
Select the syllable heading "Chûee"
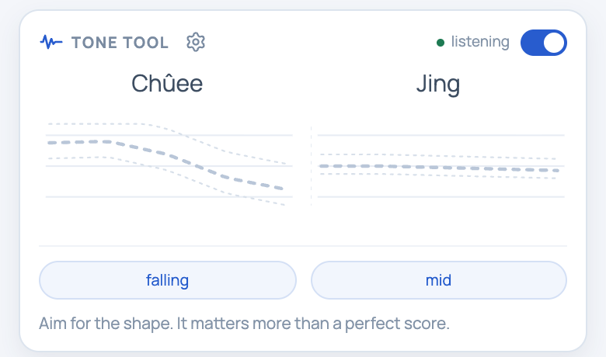167,83
